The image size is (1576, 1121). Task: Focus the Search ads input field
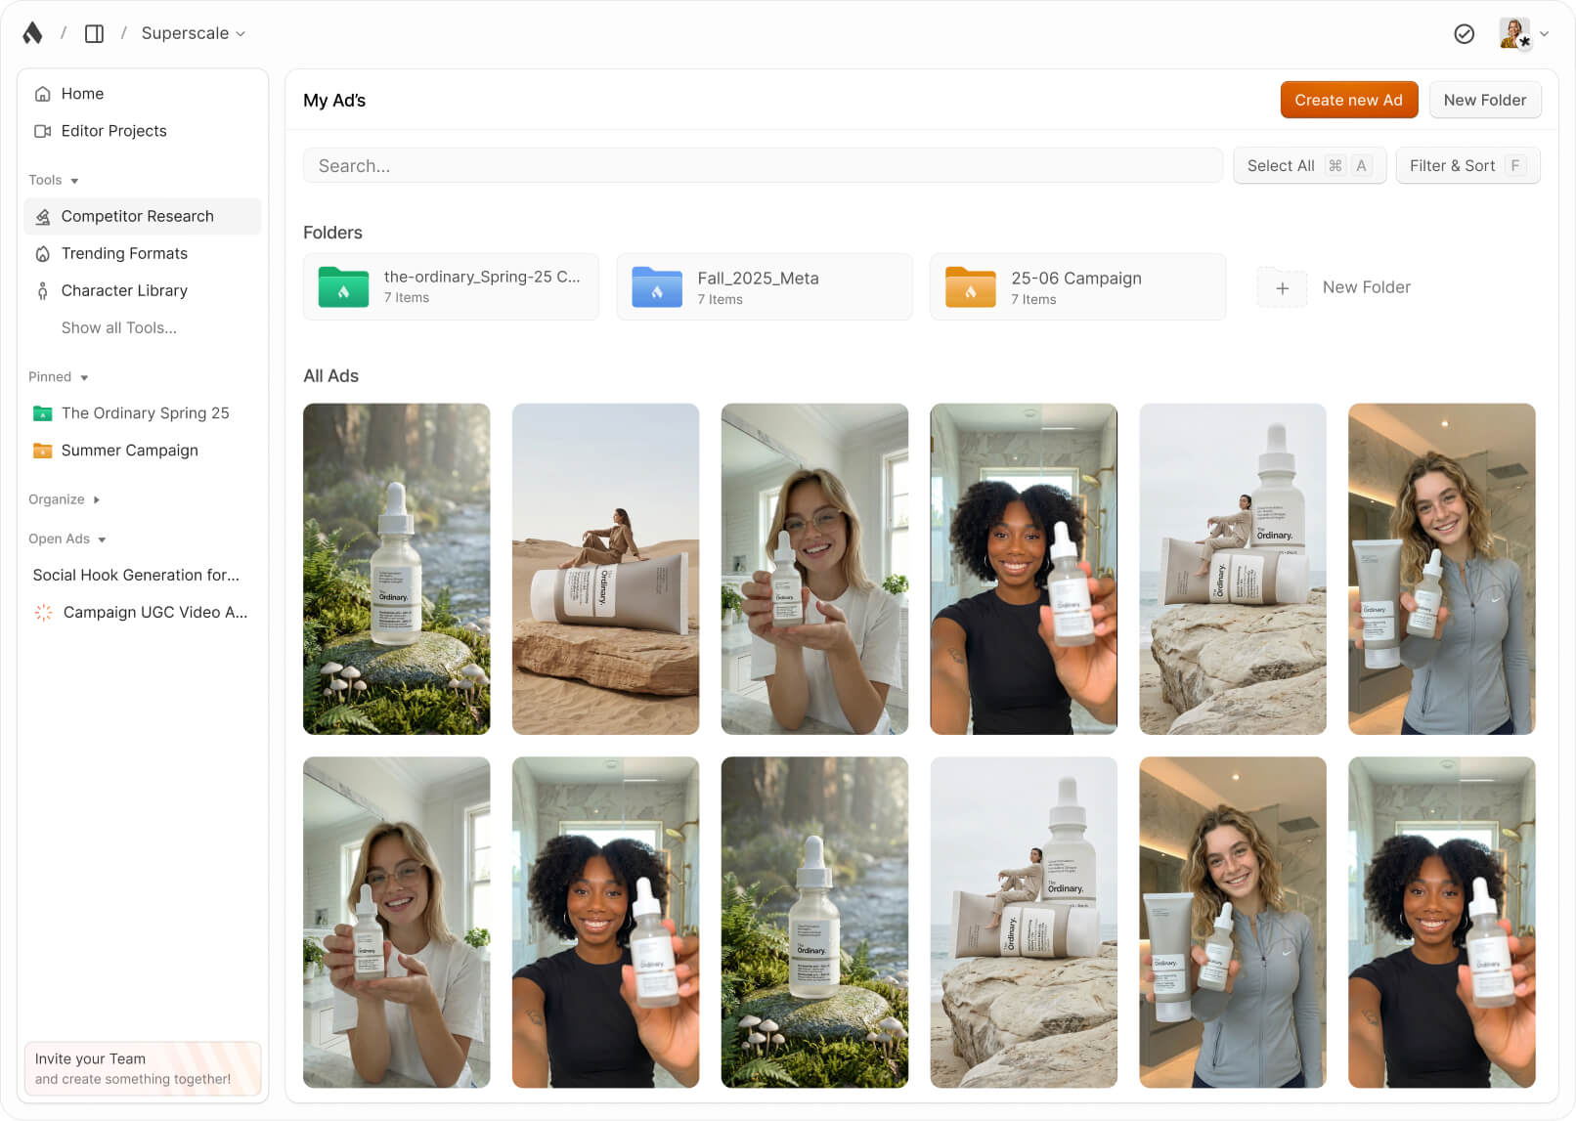(763, 165)
